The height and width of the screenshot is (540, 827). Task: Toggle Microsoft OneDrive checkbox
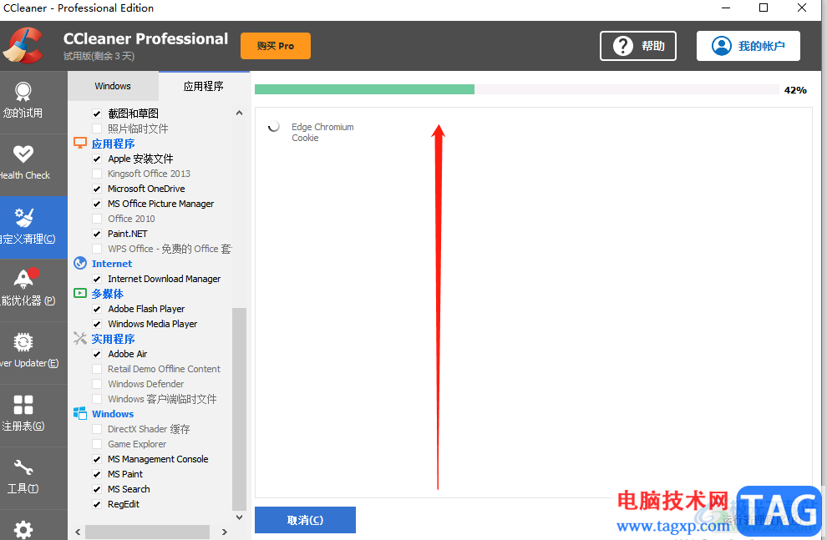coord(97,189)
